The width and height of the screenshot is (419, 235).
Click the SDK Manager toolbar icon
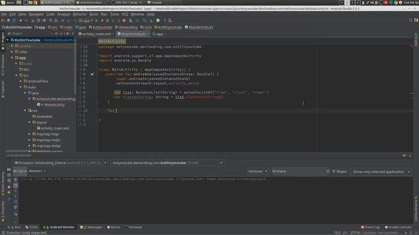(x=151, y=20)
